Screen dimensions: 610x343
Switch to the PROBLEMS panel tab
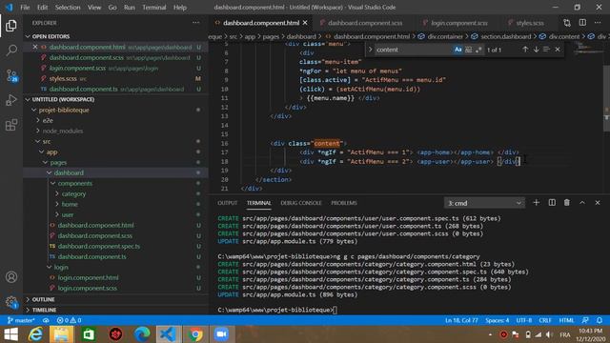(x=344, y=203)
